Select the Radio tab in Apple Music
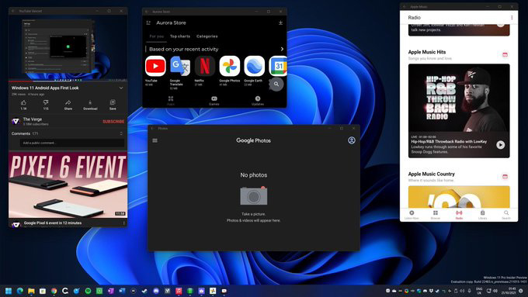 459,216
